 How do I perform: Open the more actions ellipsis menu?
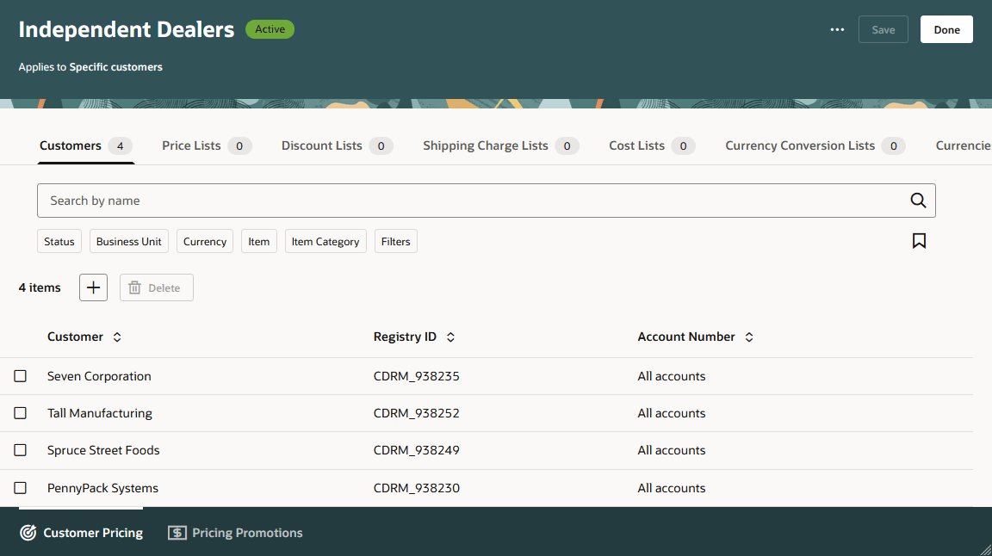[837, 30]
